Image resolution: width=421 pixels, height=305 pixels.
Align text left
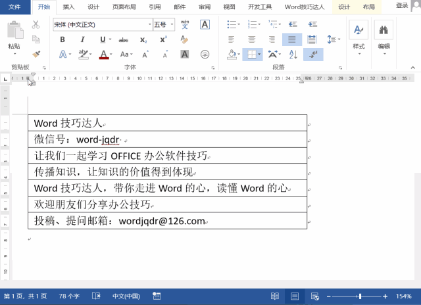(231, 39)
